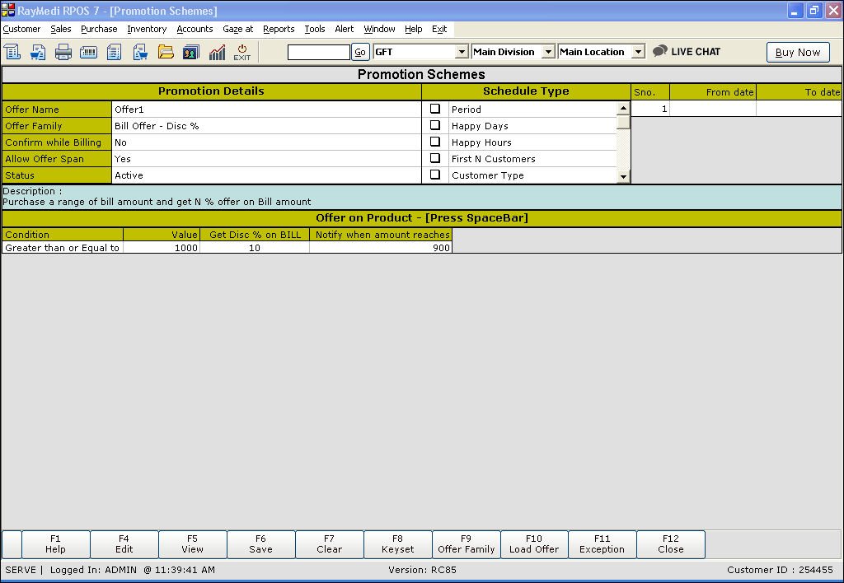Click the yellow open folder toolbar icon

pos(166,52)
